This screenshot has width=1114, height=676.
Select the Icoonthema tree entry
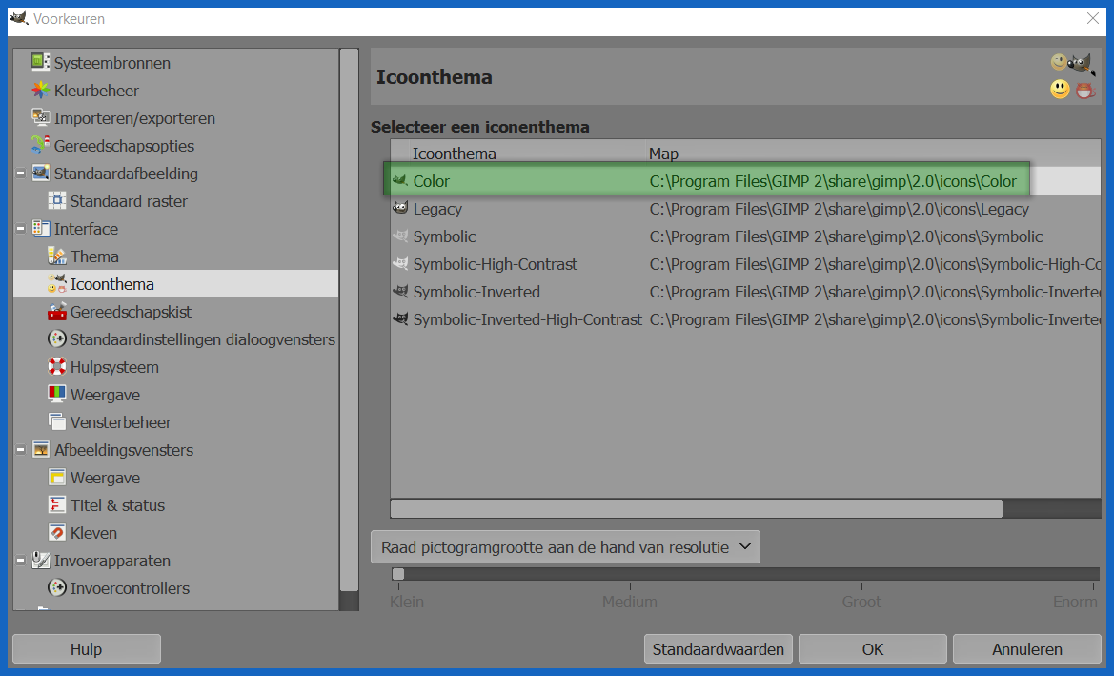pos(112,284)
